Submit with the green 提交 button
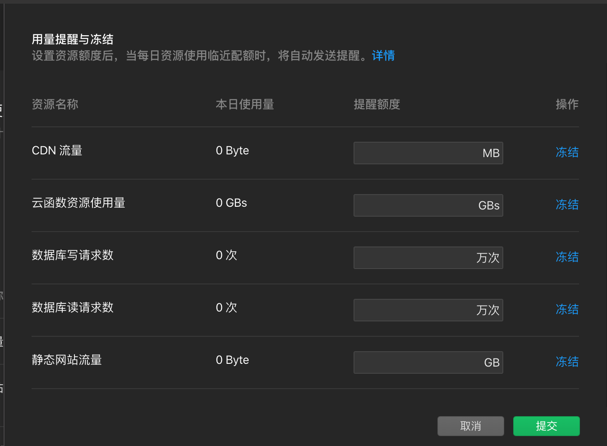Image resolution: width=607 pixels, height=446 pixels. click(547, 426)
